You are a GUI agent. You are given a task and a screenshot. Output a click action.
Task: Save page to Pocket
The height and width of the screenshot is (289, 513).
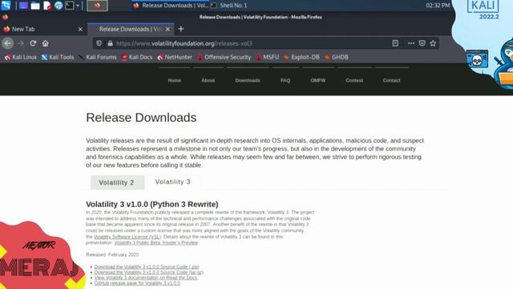click(422, 43)
